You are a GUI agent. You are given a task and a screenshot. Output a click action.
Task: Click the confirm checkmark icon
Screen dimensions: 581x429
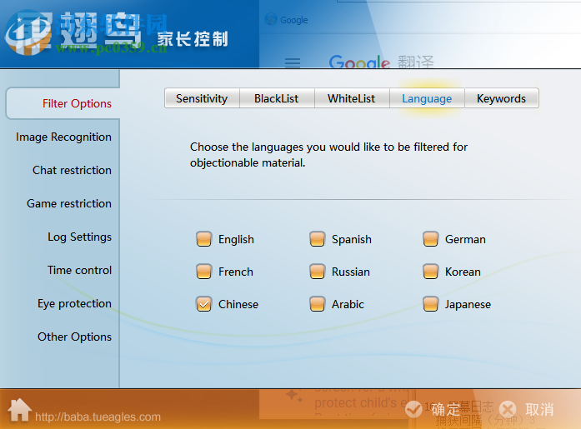pyautogui.click(x=413, y=409)
